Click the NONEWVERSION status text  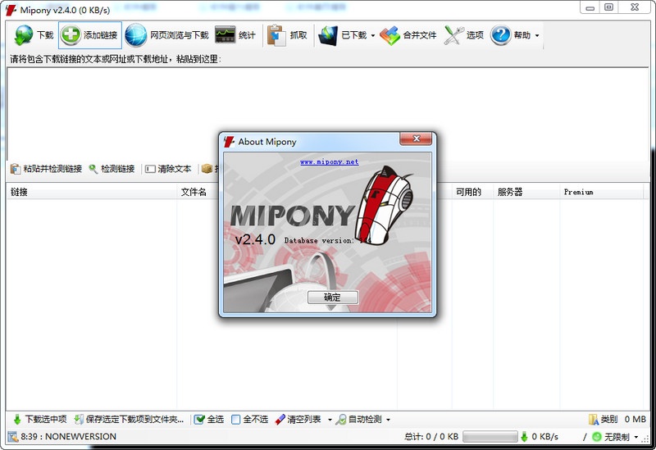click(80, 437)
